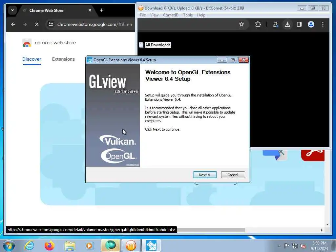The image size is (336, 252).
Task: Open the CometID menu in BitComet
Action: pyautogui.click(x=171, y=15)
